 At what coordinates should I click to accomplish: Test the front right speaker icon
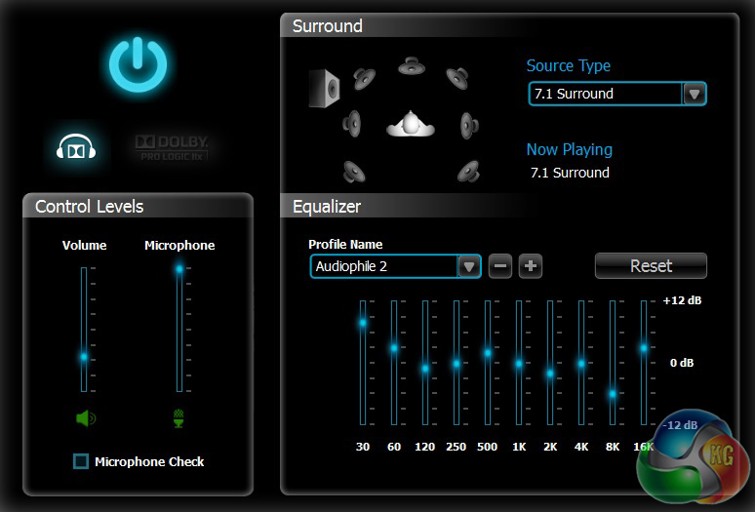point(457,78)
